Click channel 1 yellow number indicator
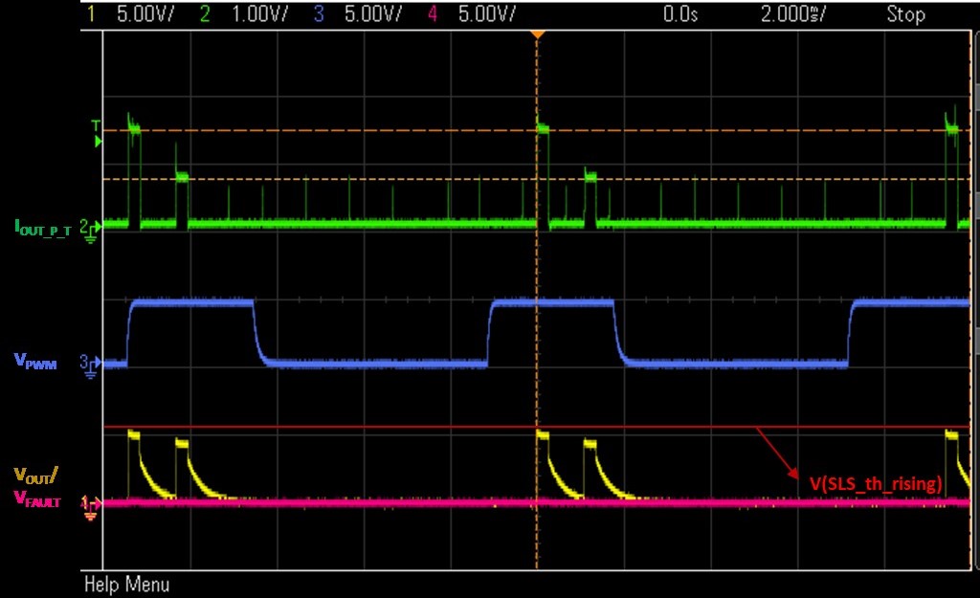Image resolution: width=980 pixels, height=598 pixels. pyautogui.click(x=92, y=14)
